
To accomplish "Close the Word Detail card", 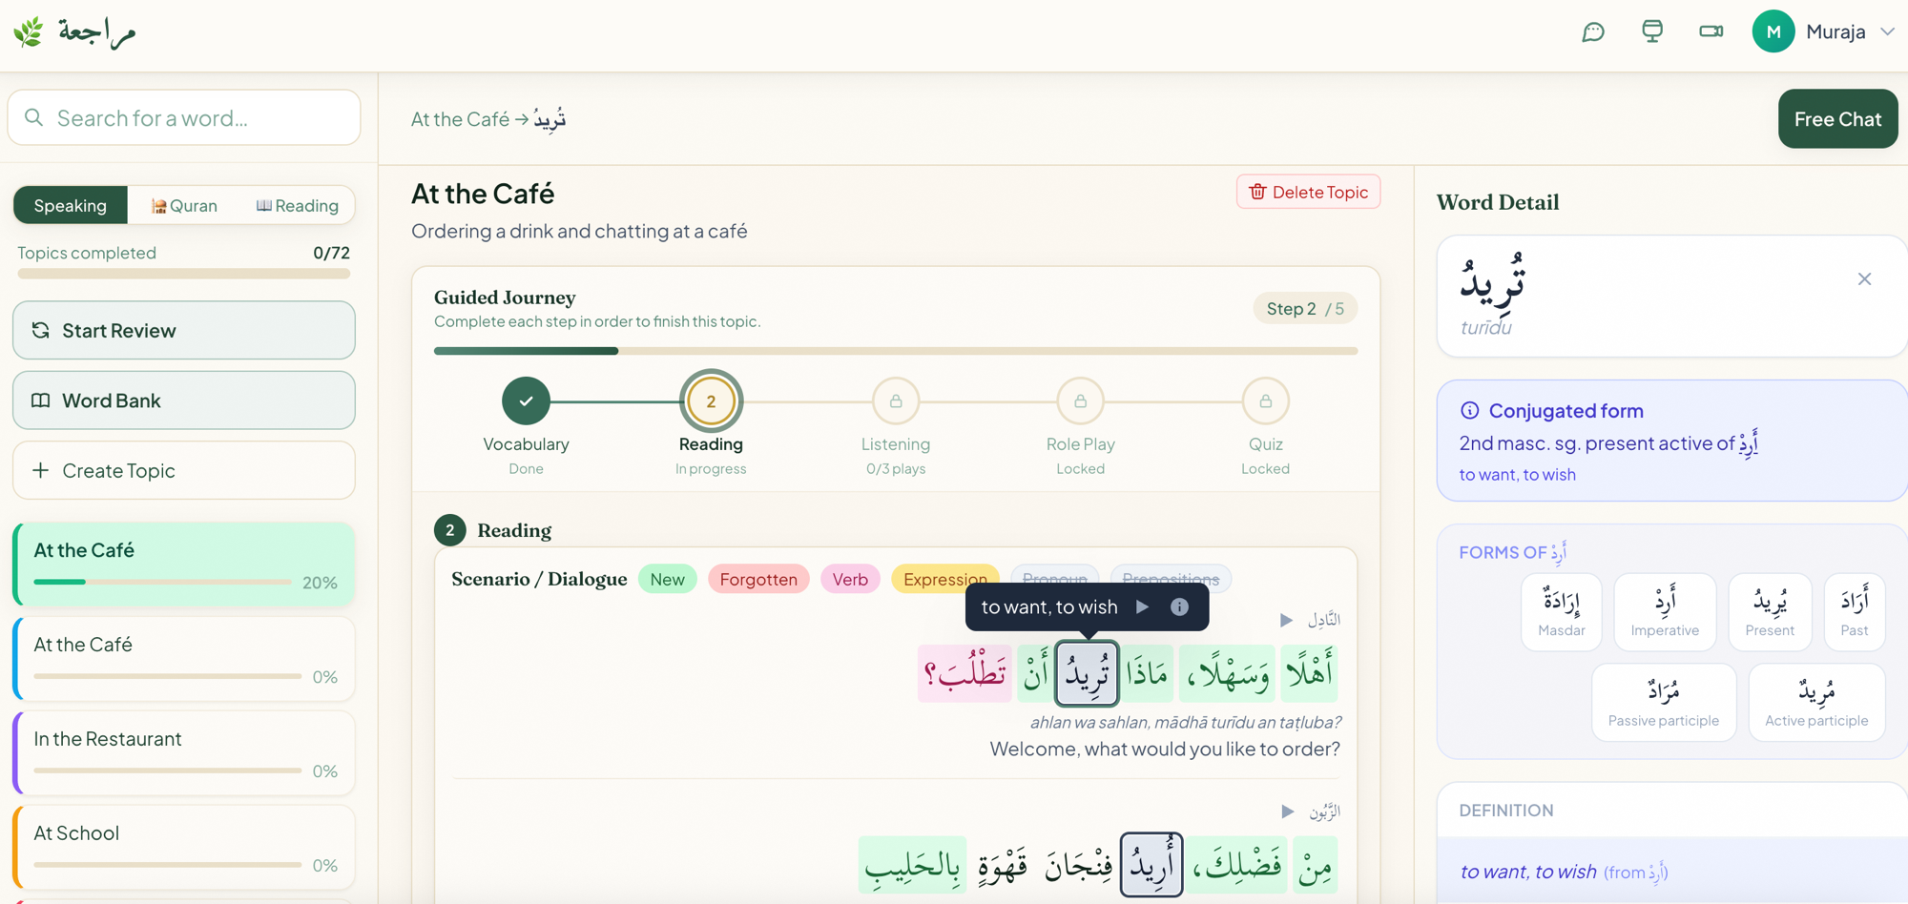I will [1864, 278].
